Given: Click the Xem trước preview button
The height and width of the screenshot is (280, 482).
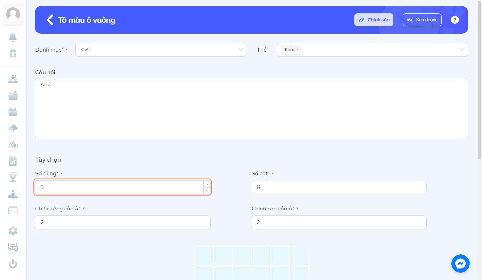Looking at the screenshot, I should [x=422, y=20].
